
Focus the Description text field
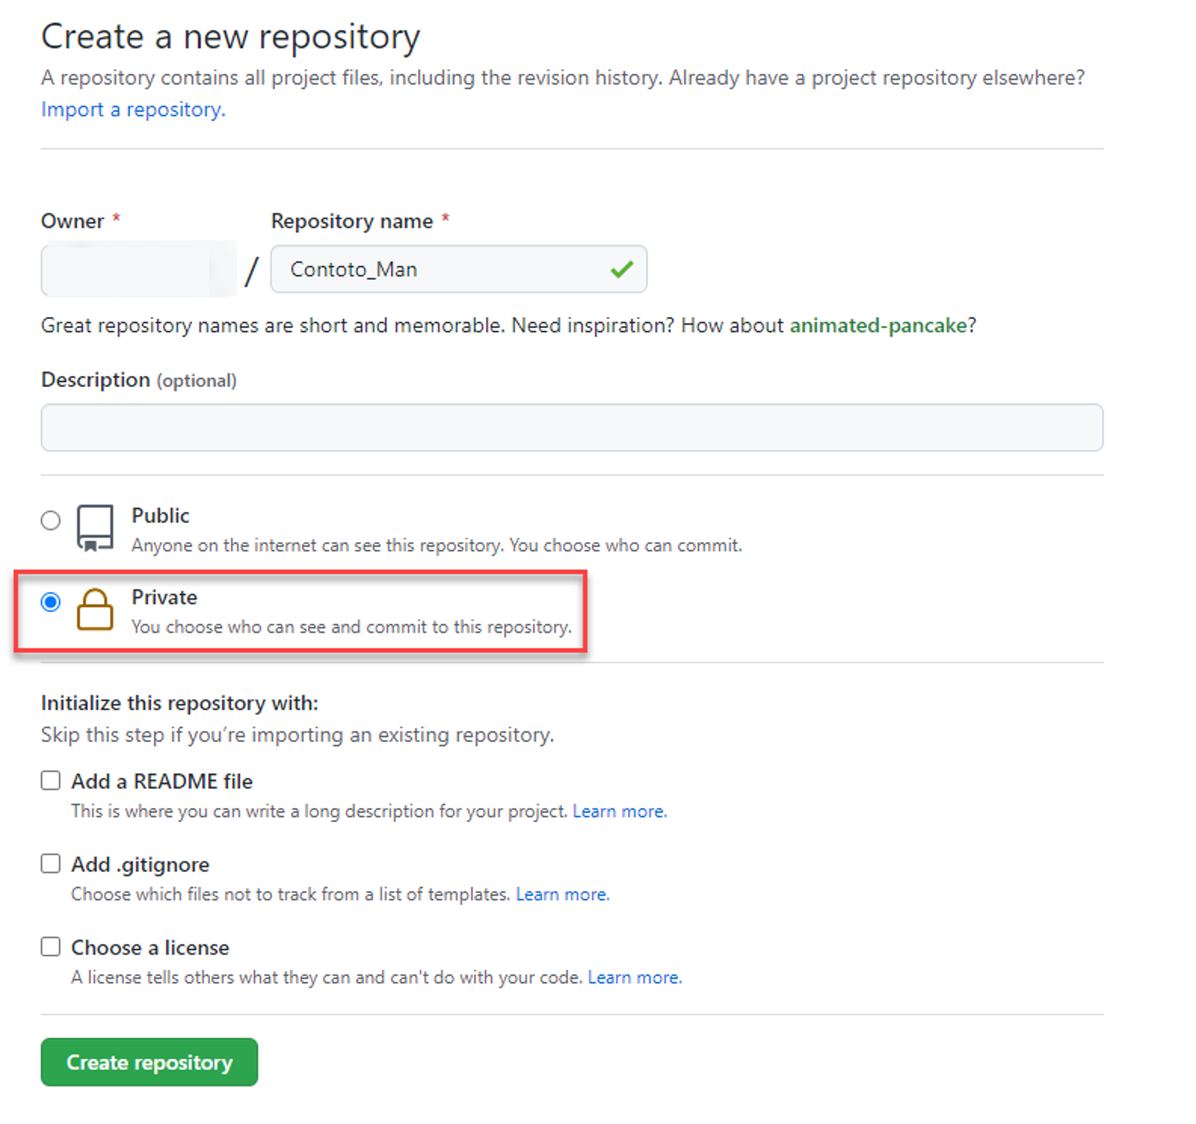coord(571,427)
